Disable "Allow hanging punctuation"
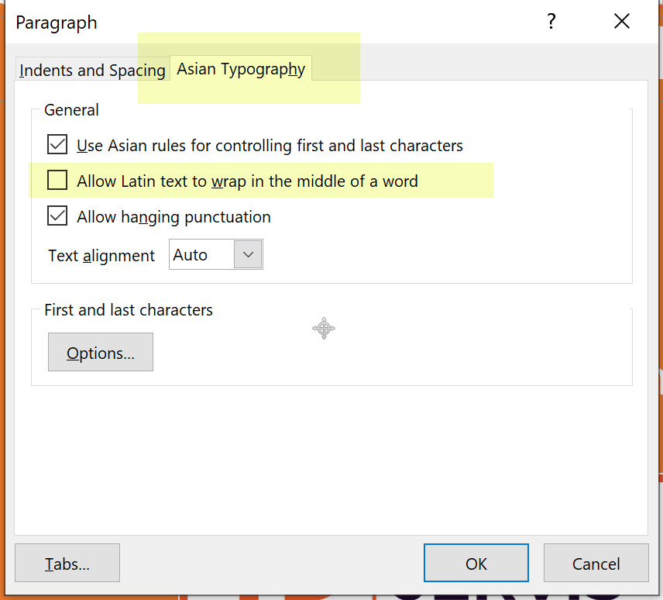This screenshot has height=600, width=663. 57,216
